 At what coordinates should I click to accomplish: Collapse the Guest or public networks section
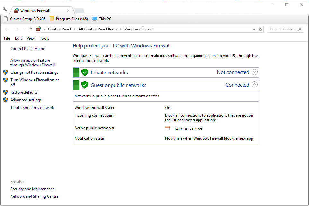254,85
